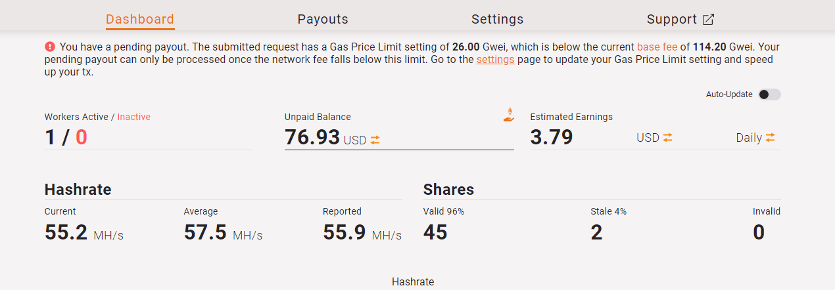Switch to the Settings tab
The image size is (835, 290).
pos(497,19)
